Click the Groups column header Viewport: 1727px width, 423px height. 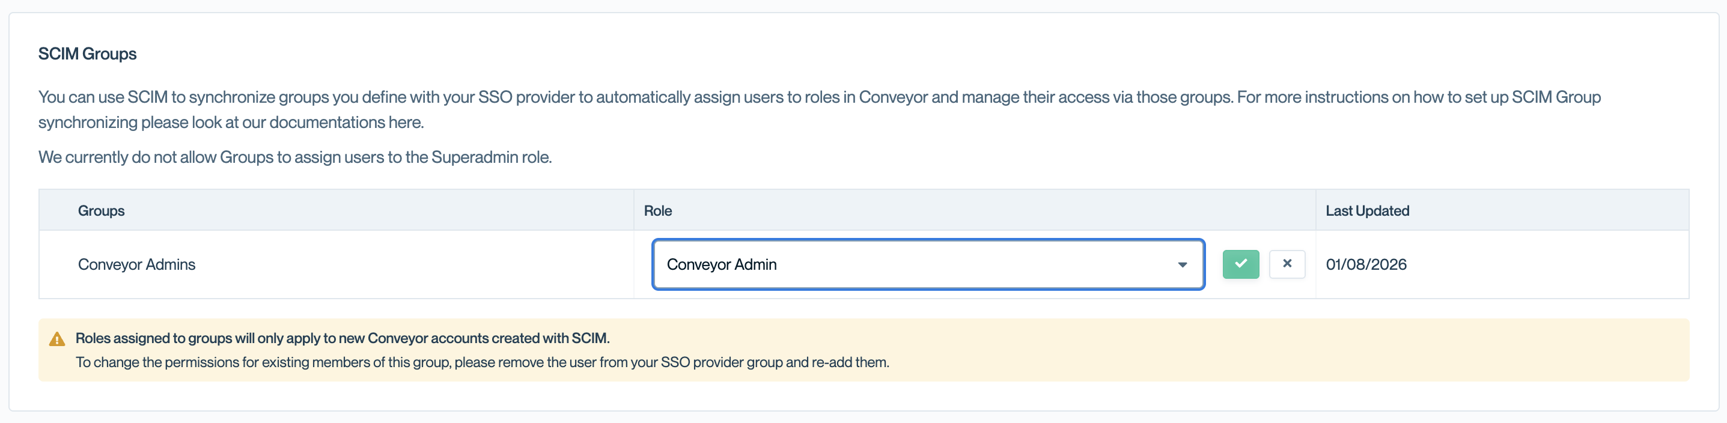101,210
